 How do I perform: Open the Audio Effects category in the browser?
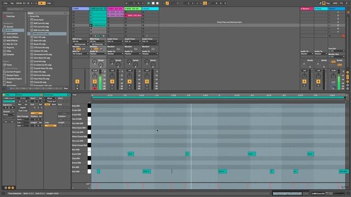(x=13, y=37)
